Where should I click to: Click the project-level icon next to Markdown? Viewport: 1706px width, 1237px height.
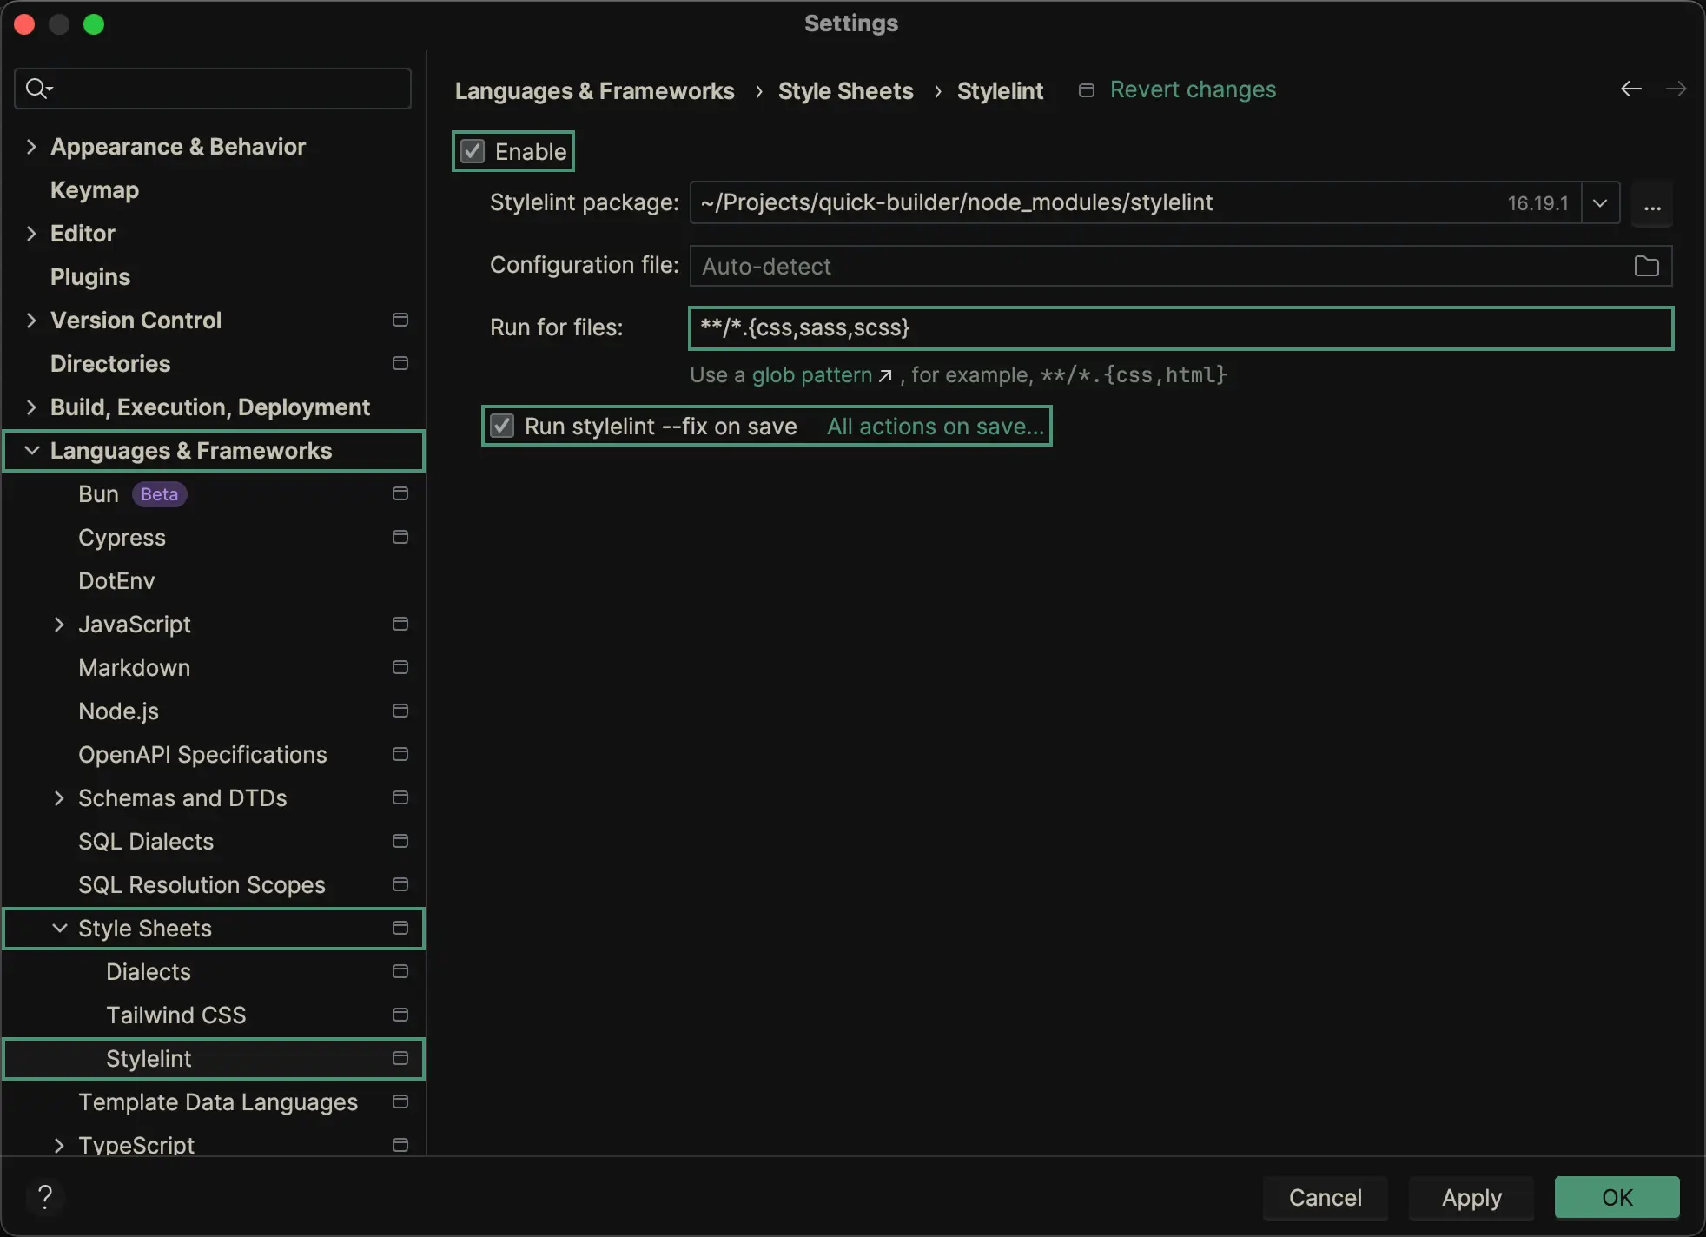click(400, 667)
